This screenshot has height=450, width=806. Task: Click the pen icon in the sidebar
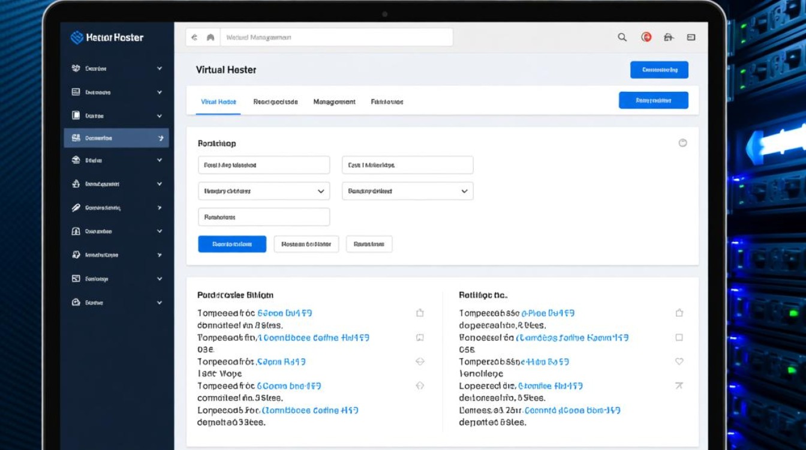point(76,208)
